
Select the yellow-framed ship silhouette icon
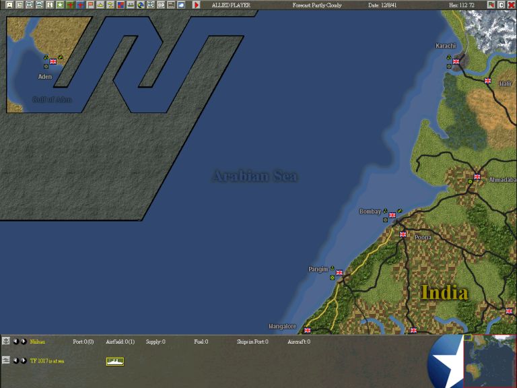pyautogui.click(x=115, y=362)
